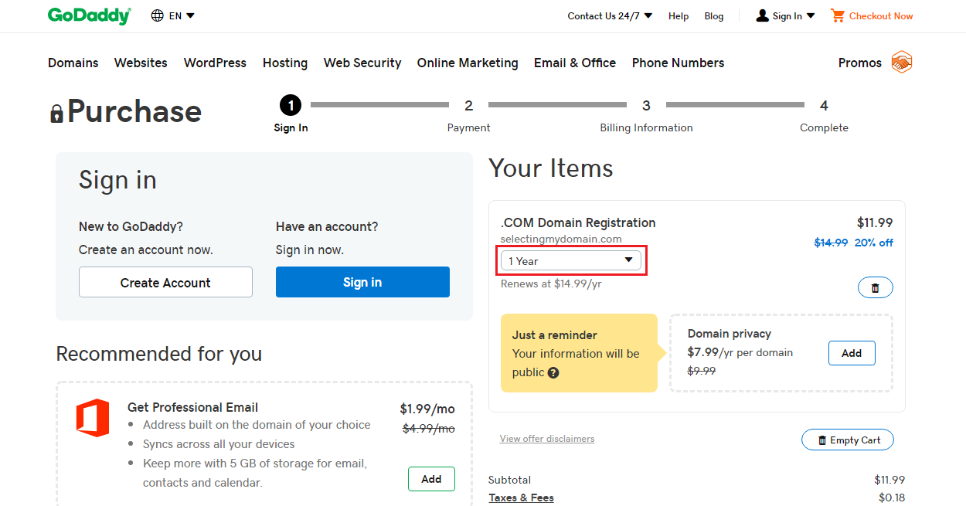Click the shopping cart icon

(x=838, y=15)
